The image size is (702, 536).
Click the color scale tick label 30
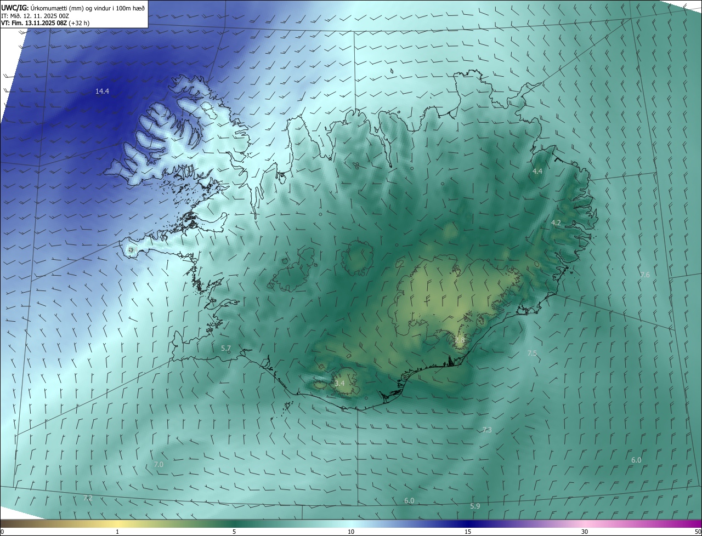pos(585,532)
